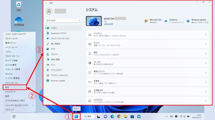
Task: Open the clock and date in taskbar
Action: point(197,116)
